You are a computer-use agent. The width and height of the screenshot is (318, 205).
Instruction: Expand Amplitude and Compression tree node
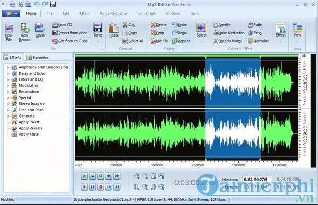[x=8, y=67]
